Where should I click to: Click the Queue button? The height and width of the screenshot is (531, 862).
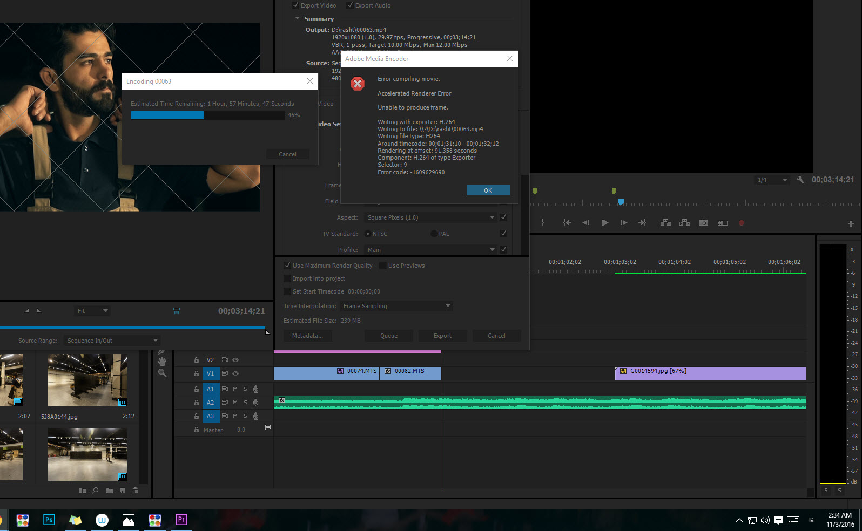click(389, 336)
